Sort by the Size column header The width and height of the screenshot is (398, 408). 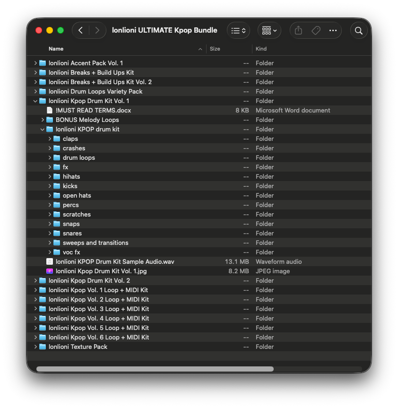point(215,49)
